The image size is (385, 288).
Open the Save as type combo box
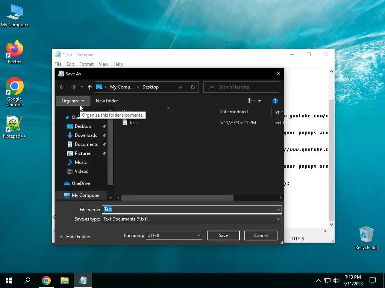[x=192, y=219]
